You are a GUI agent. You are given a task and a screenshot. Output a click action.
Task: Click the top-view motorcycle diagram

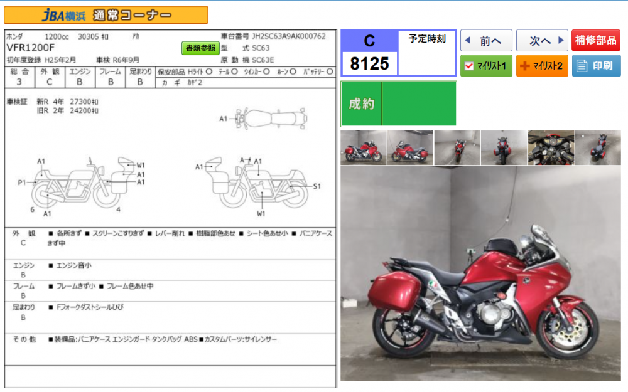[271, 119]
